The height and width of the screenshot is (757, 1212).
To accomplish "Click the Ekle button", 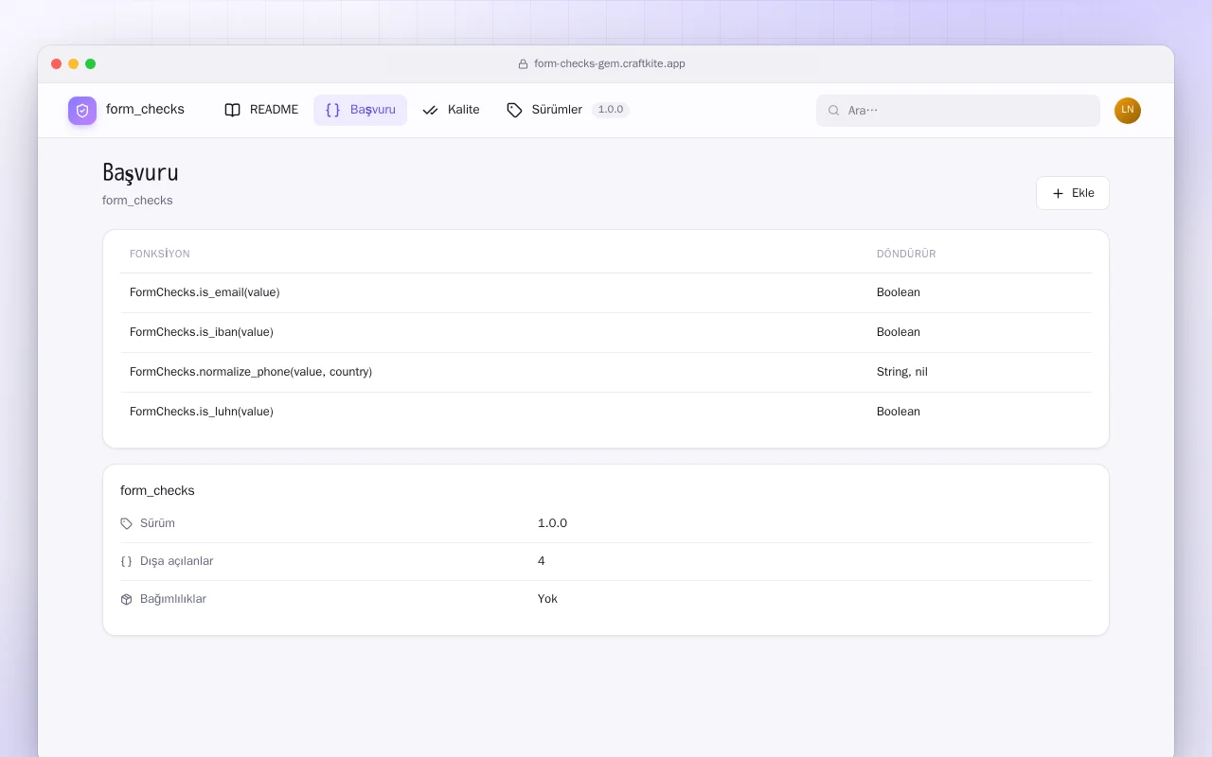I will click(x=1073, y=193).
